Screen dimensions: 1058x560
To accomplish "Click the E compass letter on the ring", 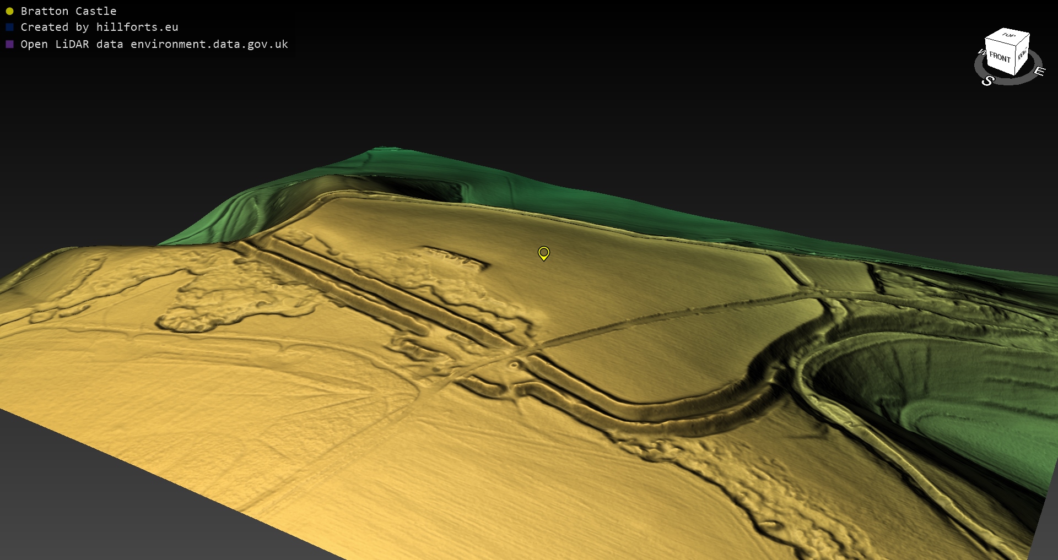I will click(1039, 71).
